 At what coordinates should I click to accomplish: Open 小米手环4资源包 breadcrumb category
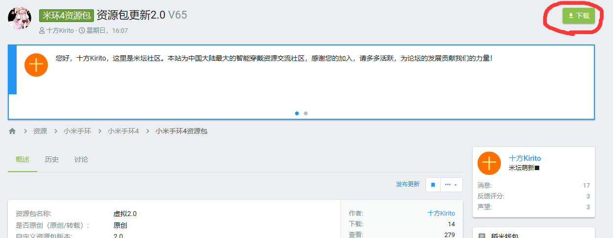tap(182, 131)
